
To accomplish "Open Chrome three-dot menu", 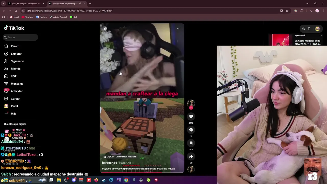I will tap(323, 11).
